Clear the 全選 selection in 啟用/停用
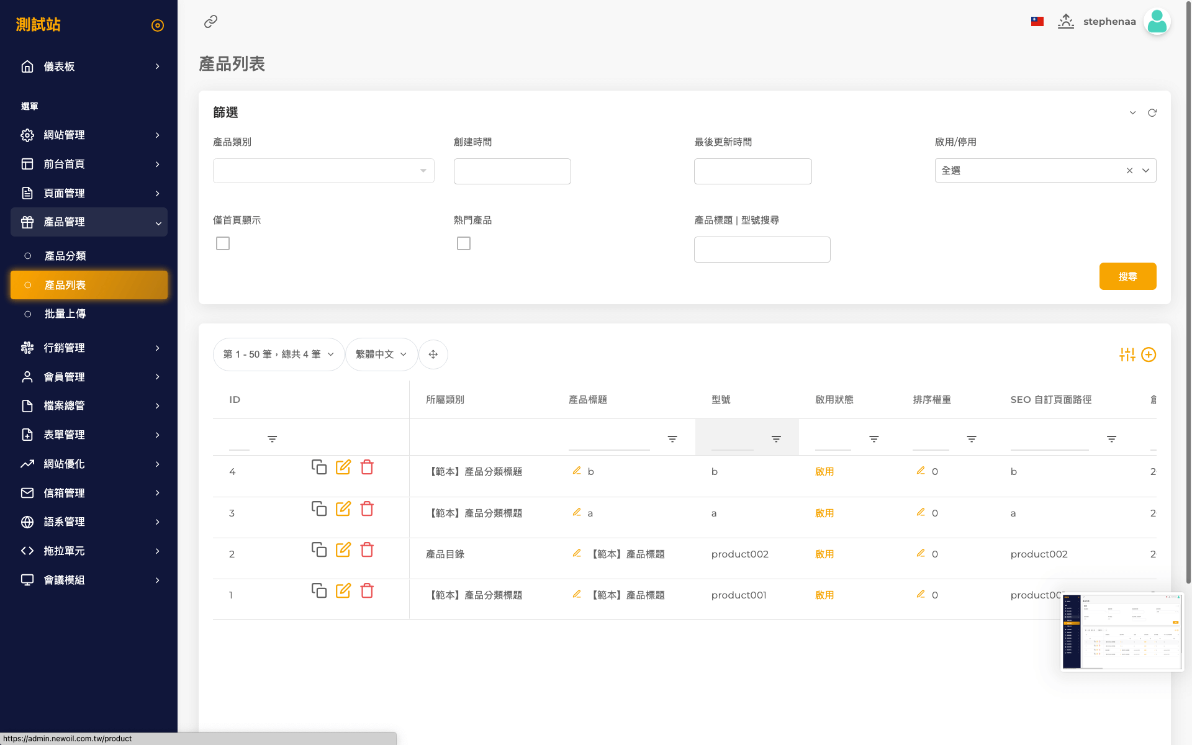Screen dimensions: 1192x745 1129,171
